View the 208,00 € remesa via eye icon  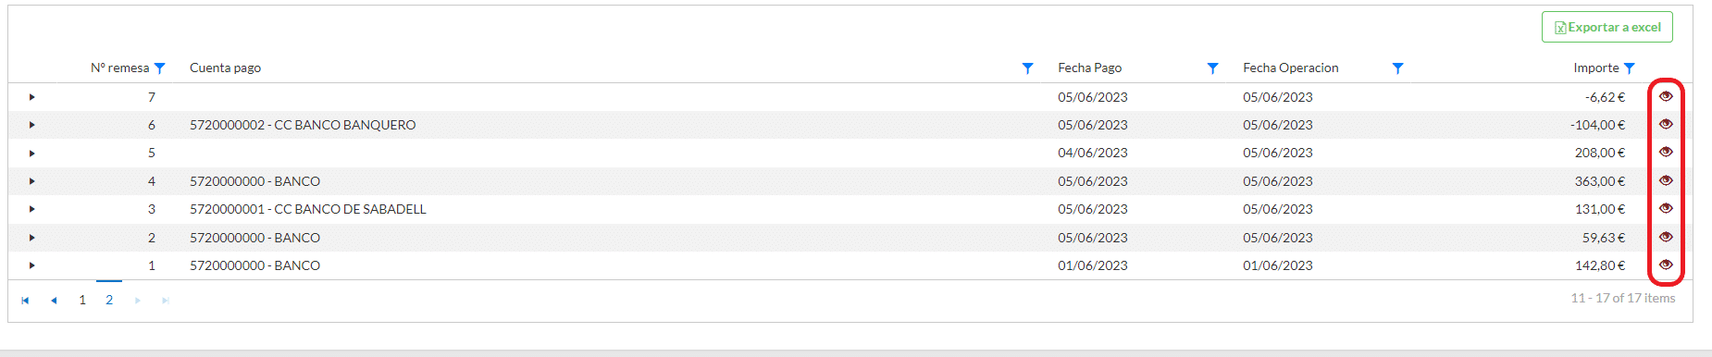pos(1666,152)
